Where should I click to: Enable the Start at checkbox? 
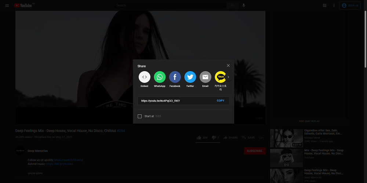pyautogui.click(x=139, y=116)
